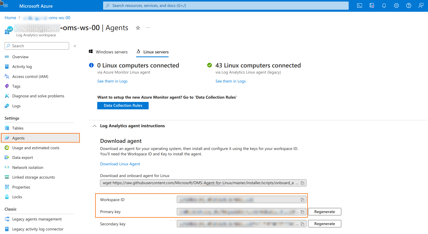Open the feedback icon
This screenshot has width=428, height=234.
coord(421,6)
